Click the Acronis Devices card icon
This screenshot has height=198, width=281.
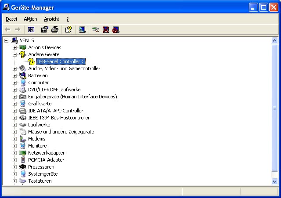23,47
